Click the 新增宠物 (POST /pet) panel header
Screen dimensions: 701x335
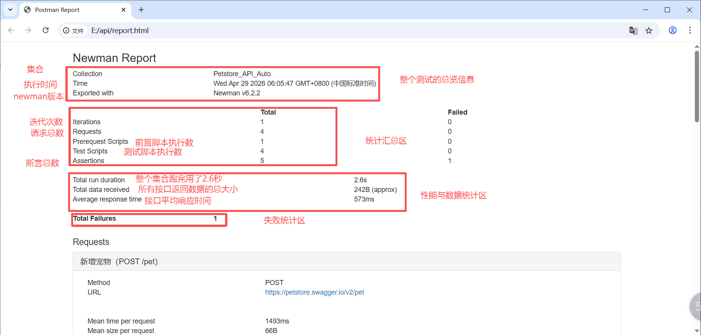pos(347,262)
